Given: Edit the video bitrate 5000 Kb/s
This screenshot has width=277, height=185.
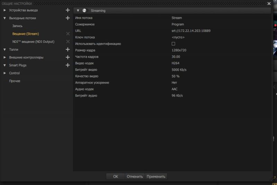Looking at the screenshot, I should (179, 70).
